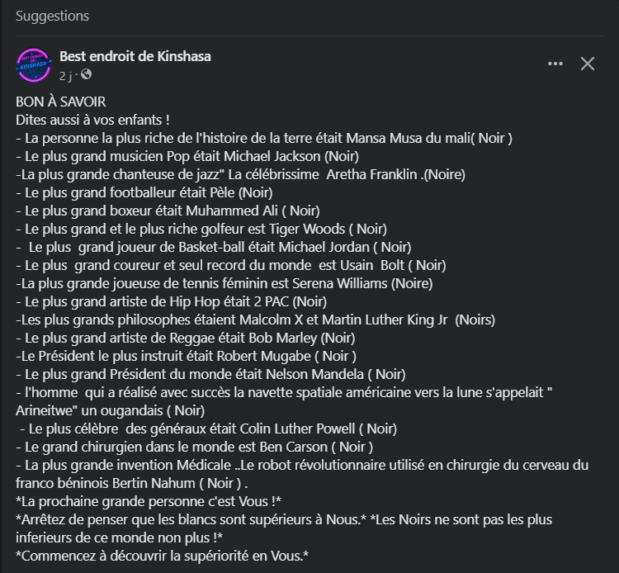This screenshot has width=619, height=573.
Task: Open the Best endroit de Kinshasa page name
Action: point(135,56)
